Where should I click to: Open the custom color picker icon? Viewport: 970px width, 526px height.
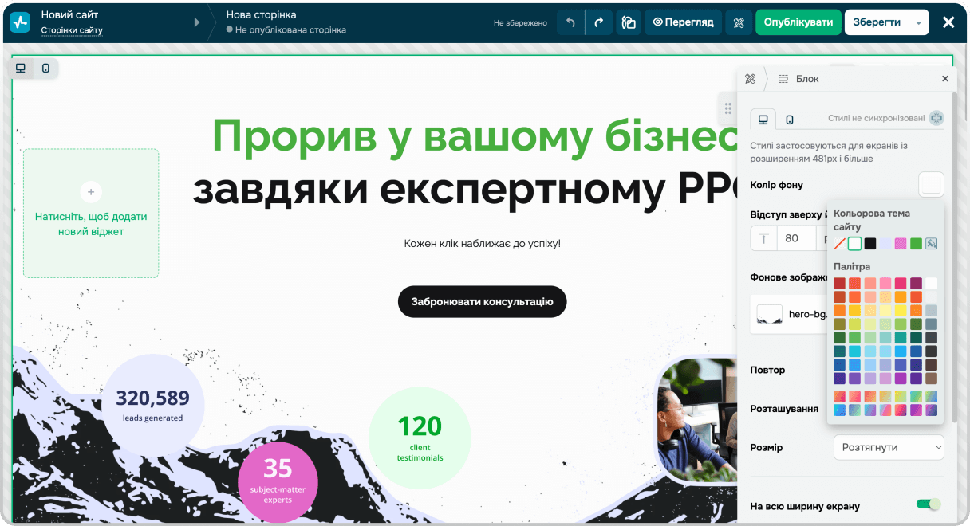[931, 244]
